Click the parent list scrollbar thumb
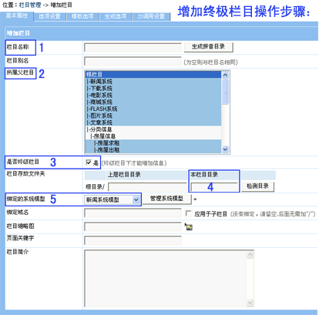The image size is (319, 315). (x=225, y=92)
